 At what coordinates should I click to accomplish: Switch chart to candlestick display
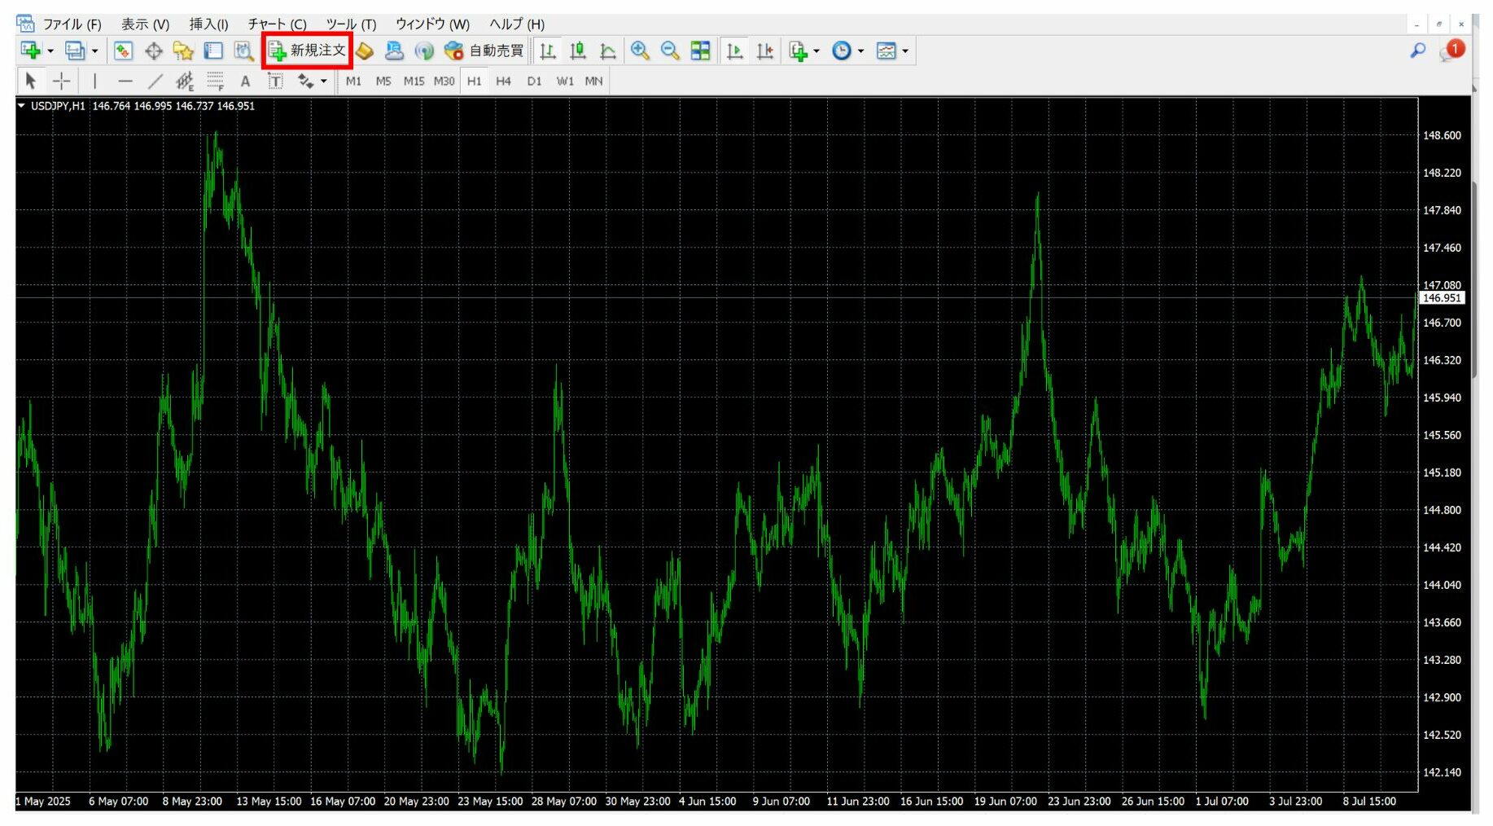[x=578, y=51]
